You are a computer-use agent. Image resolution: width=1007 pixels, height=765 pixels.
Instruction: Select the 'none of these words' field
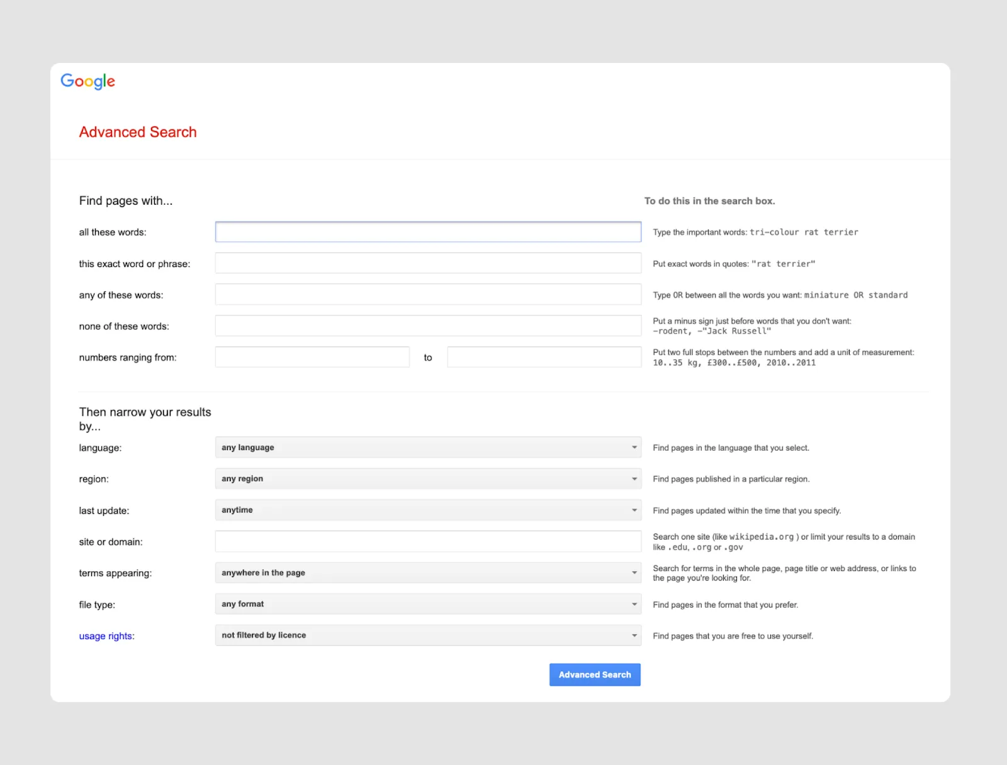click(428, 326)
